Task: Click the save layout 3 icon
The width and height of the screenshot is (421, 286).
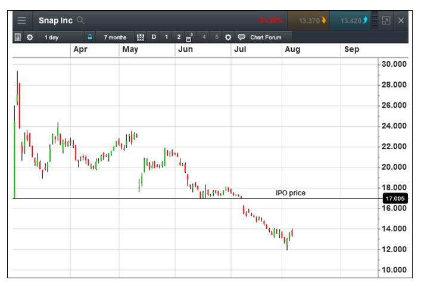Action: point(189,37)
